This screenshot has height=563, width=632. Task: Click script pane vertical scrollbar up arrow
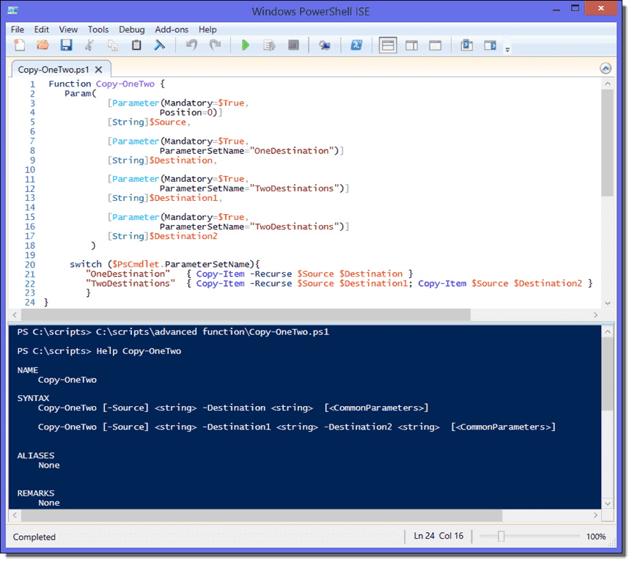coord(607,84)
